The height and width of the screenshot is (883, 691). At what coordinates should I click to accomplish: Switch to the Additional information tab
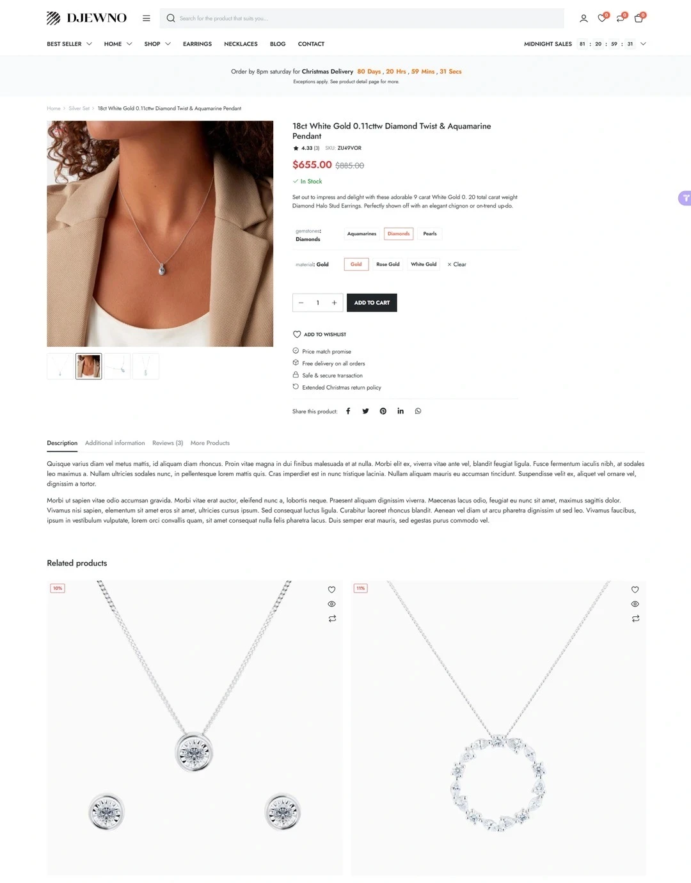(115, 443)
